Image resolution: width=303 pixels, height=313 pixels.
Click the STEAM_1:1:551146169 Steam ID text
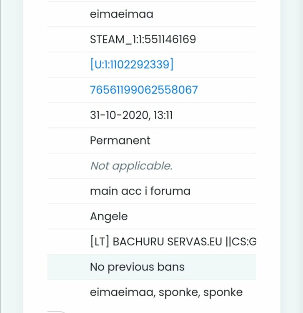click(x=143, y=40)
